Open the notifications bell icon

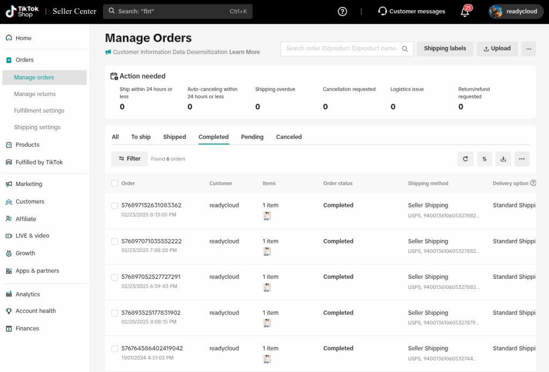465,12
